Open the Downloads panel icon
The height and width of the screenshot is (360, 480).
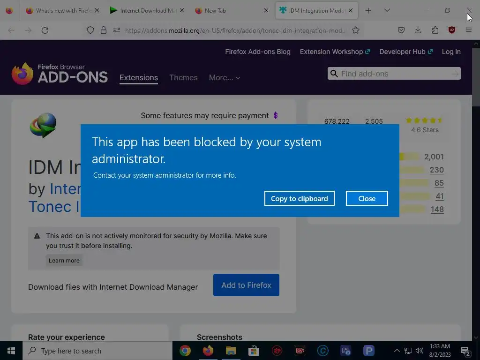coord(418,30)
